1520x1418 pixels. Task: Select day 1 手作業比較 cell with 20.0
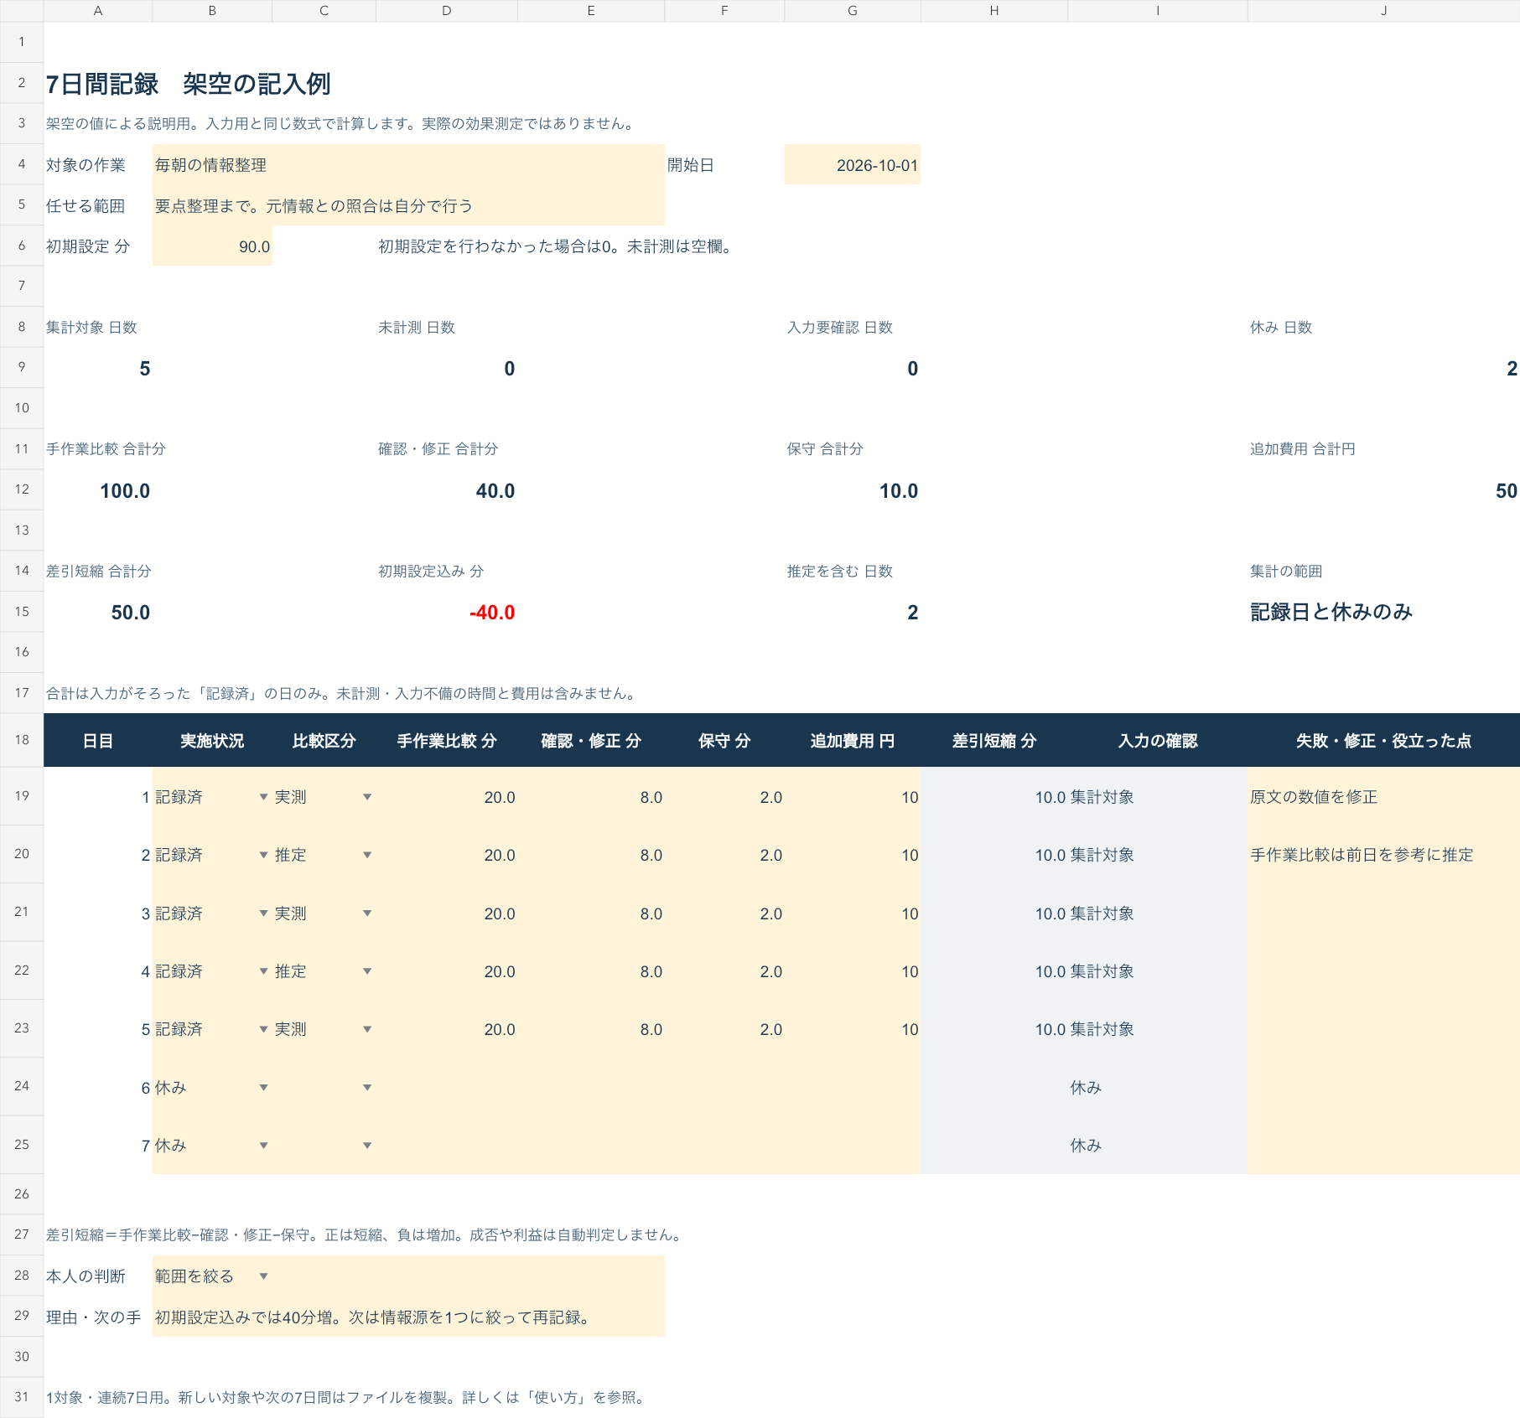[x=447, y=797]
